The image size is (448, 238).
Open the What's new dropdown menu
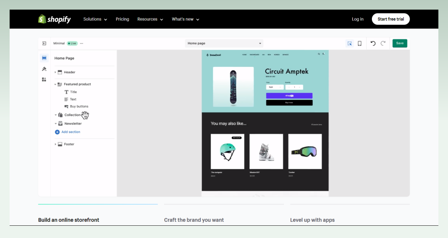[185, 19]
